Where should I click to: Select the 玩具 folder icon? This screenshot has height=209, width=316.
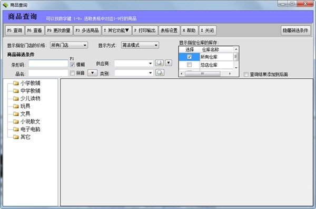coord(16,106)
